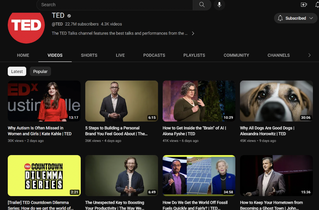The width and height of the screenshot is (319, 210).
Task: Expand the channel description arrow
Action: 193,33
